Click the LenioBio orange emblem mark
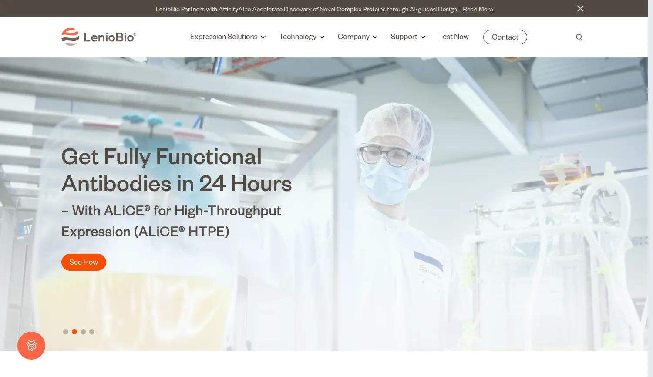This screenshot has width=653, height=377. coord(70,37)
